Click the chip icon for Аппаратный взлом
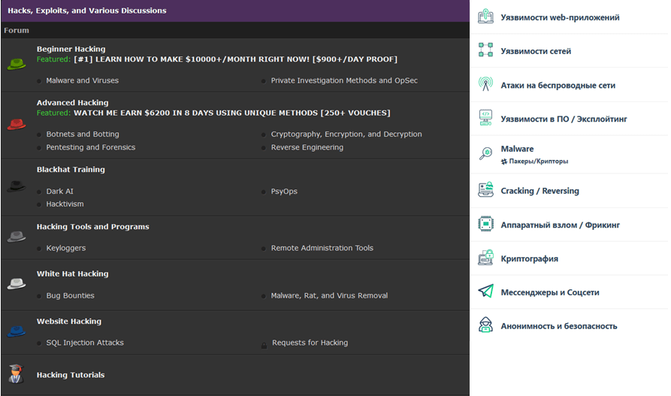The image size is (671, 396). pos(486,225)
